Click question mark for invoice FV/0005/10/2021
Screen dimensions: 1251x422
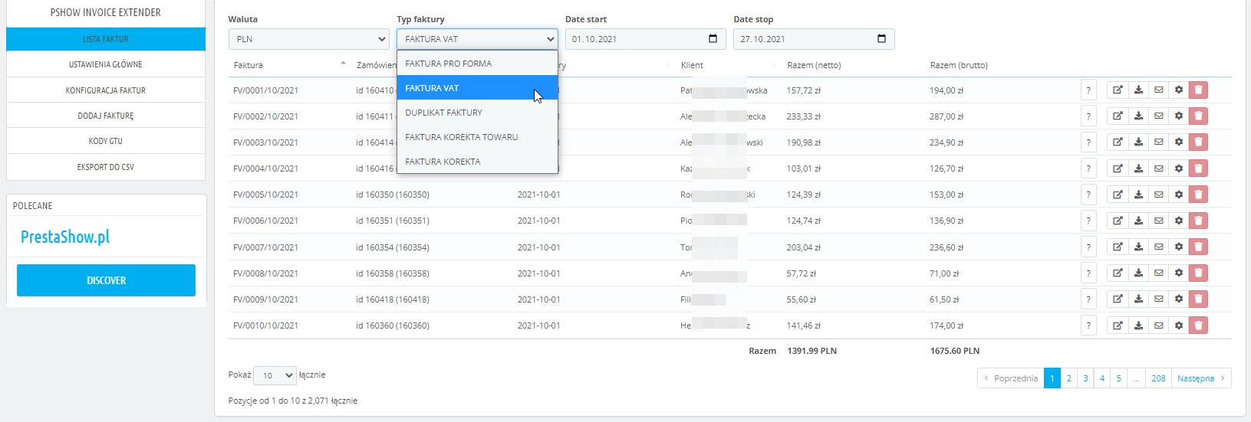(1088, 195)
